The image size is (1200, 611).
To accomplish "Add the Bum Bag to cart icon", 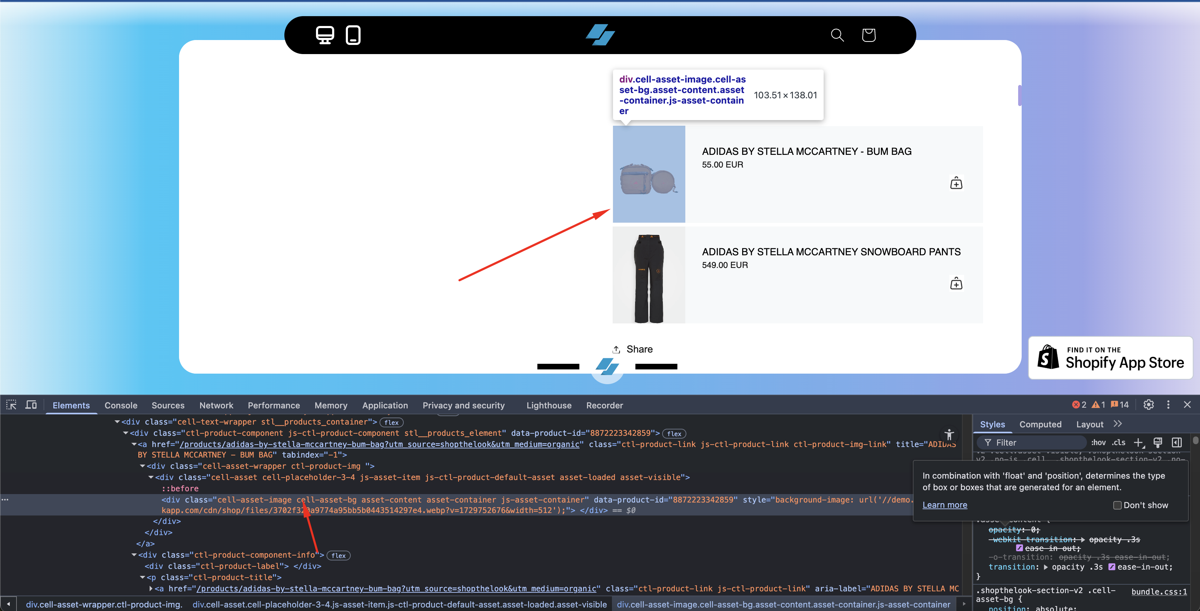I will tap(956, 183).
